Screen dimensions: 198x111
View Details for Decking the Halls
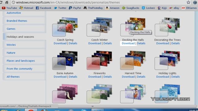(x=141, y=43)
